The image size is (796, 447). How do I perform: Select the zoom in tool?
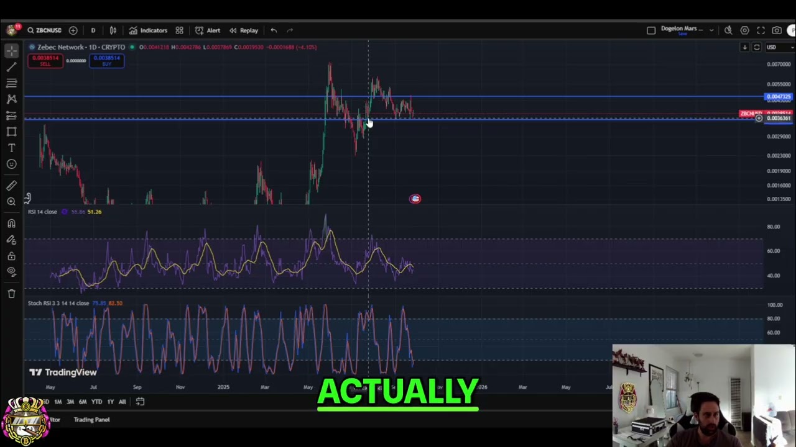point(11,202)
